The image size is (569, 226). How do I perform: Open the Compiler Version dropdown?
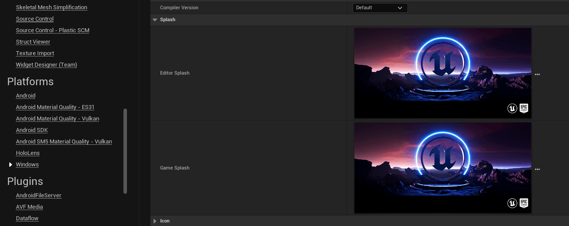[380, 8]
